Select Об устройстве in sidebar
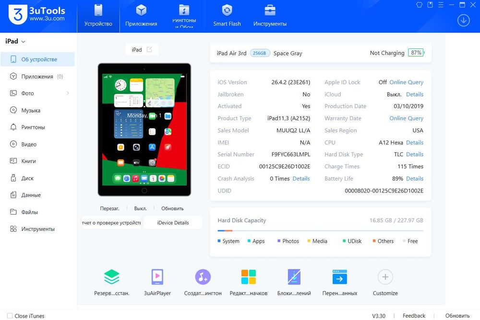Image resolution: width=480 pixels, height=320 pixels. [x=37, y=59]
